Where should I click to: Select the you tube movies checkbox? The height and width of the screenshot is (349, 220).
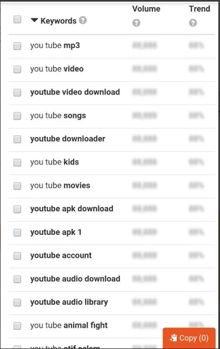coord(17,186)
